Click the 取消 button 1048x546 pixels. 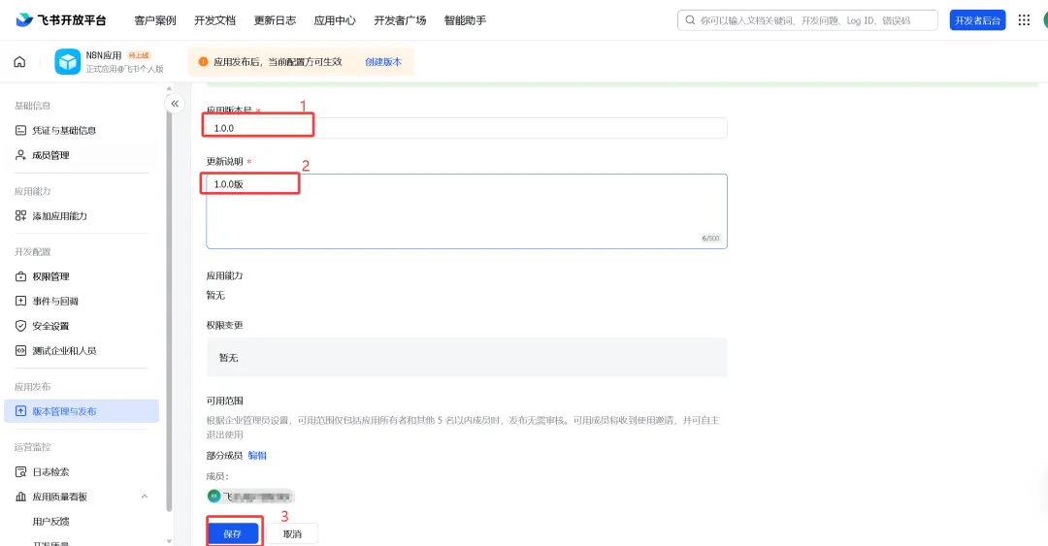pos(292,533)
